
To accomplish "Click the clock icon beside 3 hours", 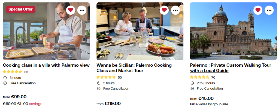I will 5,78.
